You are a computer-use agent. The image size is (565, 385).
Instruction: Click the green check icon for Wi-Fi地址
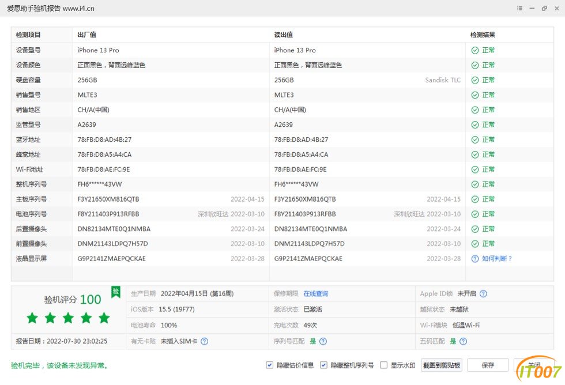[x=475, y=169]
